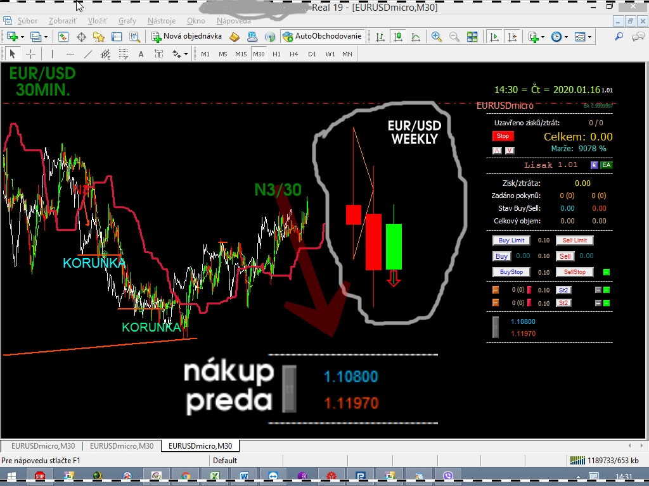This screenshot has width=649, height=486.
Task: Open the MQL5 cloud market icon
Action: (x=252, y=37)
